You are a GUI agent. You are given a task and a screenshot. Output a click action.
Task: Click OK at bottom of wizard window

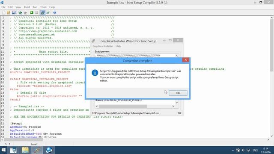click(179, 113)
